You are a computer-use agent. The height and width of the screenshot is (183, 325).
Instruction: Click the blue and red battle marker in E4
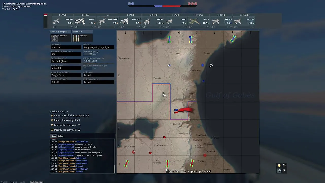[176, 111]
